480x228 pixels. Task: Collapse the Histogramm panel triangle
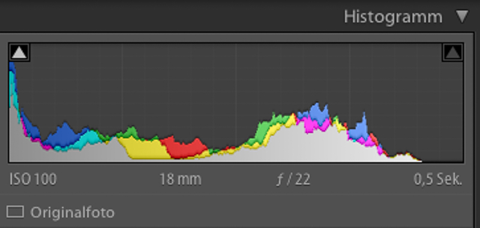[462, 16]
